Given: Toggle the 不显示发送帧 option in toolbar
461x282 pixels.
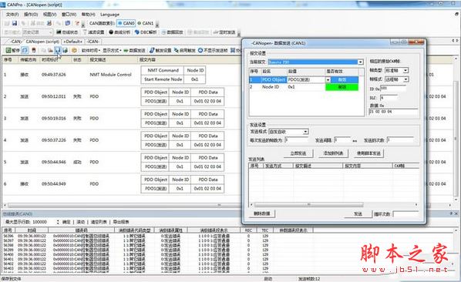Looking at the screenshot, I should tap(213, 51).
